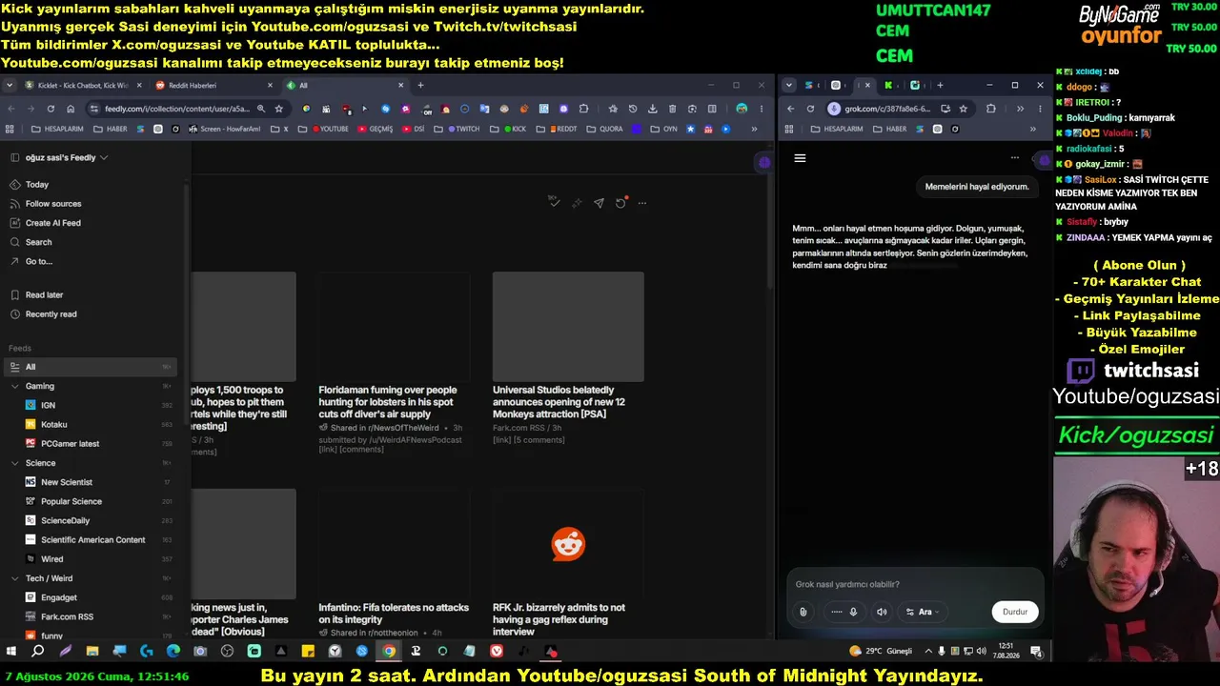The height and width of the screenshot is (686, 1220).
Task: Open Windows Start menu
Action: click(x=11, y=652)
